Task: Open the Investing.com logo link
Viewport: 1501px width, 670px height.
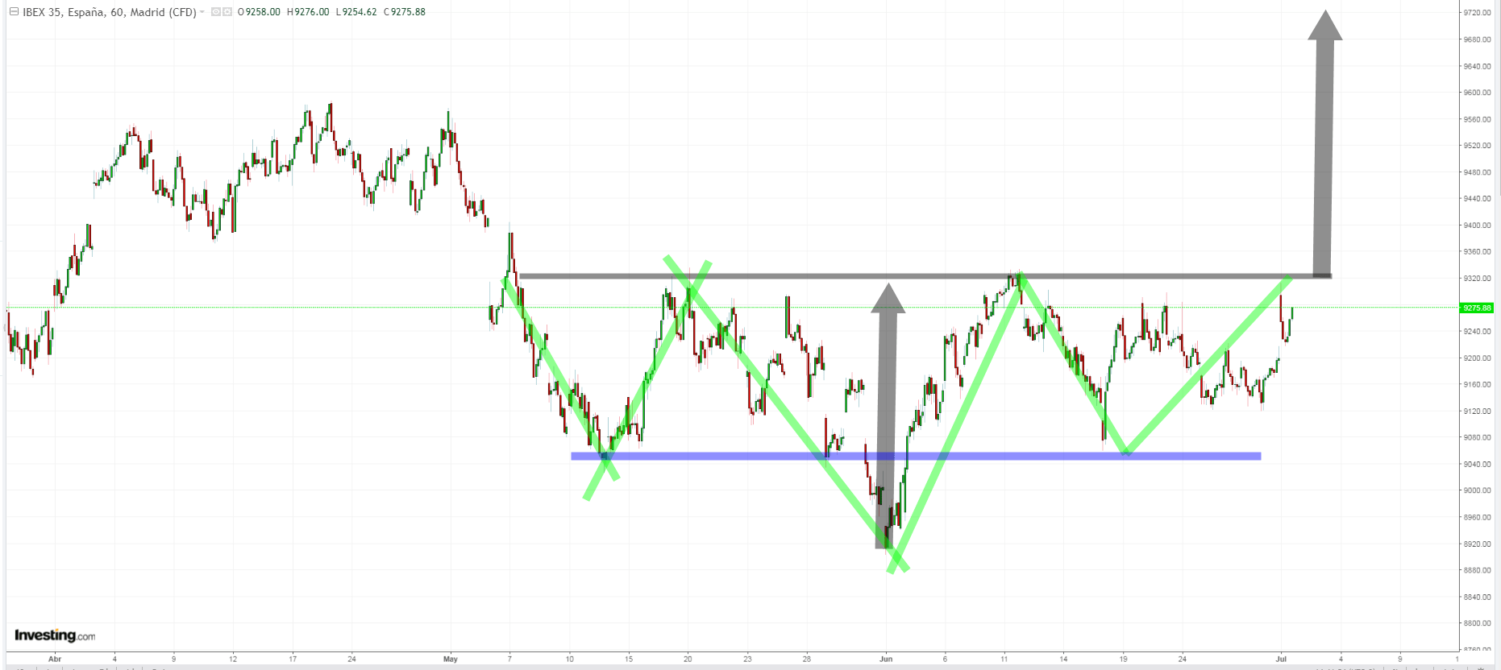Action: coord(55,635)
